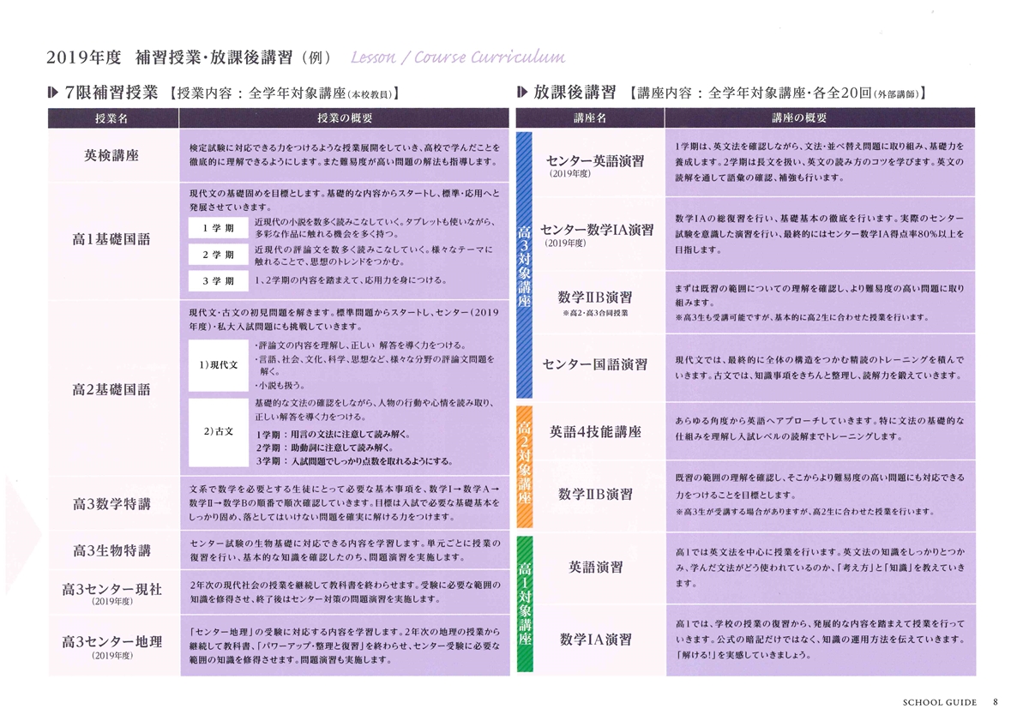Select the "英語演習" course name
The image size is (1029, 727).
pos(595,567)
